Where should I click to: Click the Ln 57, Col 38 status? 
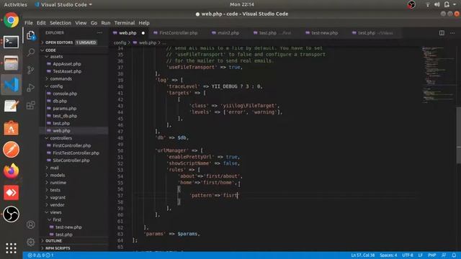tap(362, 255)
